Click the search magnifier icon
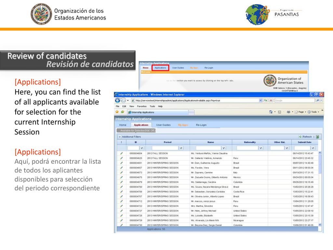The height and width of the screenshot is (250, 333). [x=318, y=100]
